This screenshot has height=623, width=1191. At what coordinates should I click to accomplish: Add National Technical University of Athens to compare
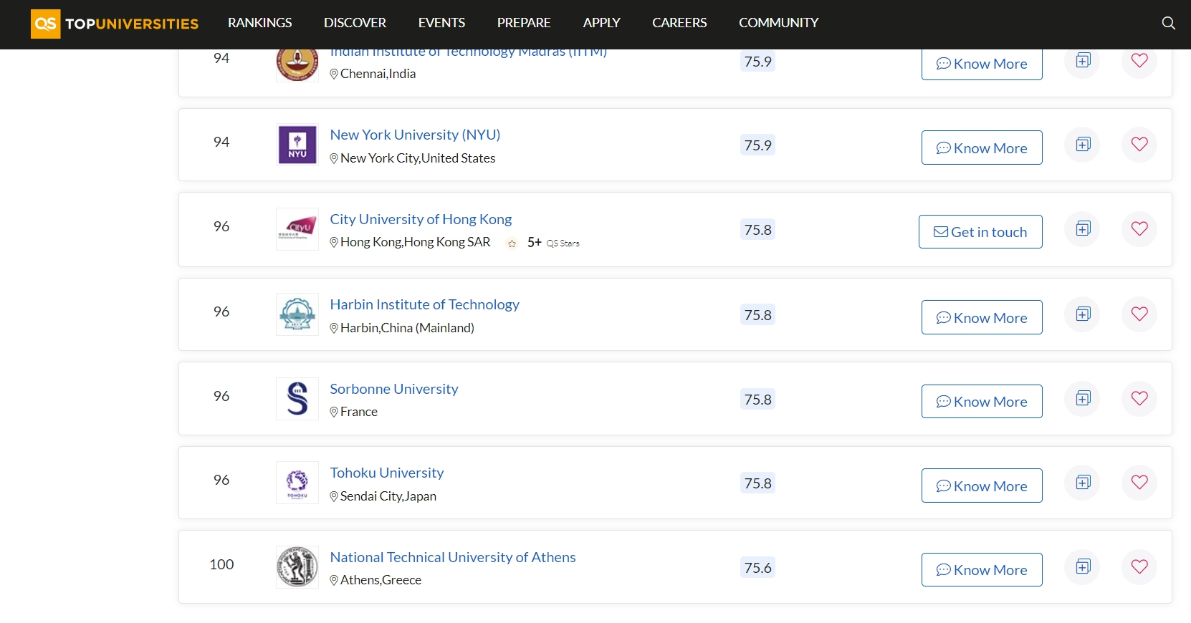pyautogui.click(x=1083, y=567)
